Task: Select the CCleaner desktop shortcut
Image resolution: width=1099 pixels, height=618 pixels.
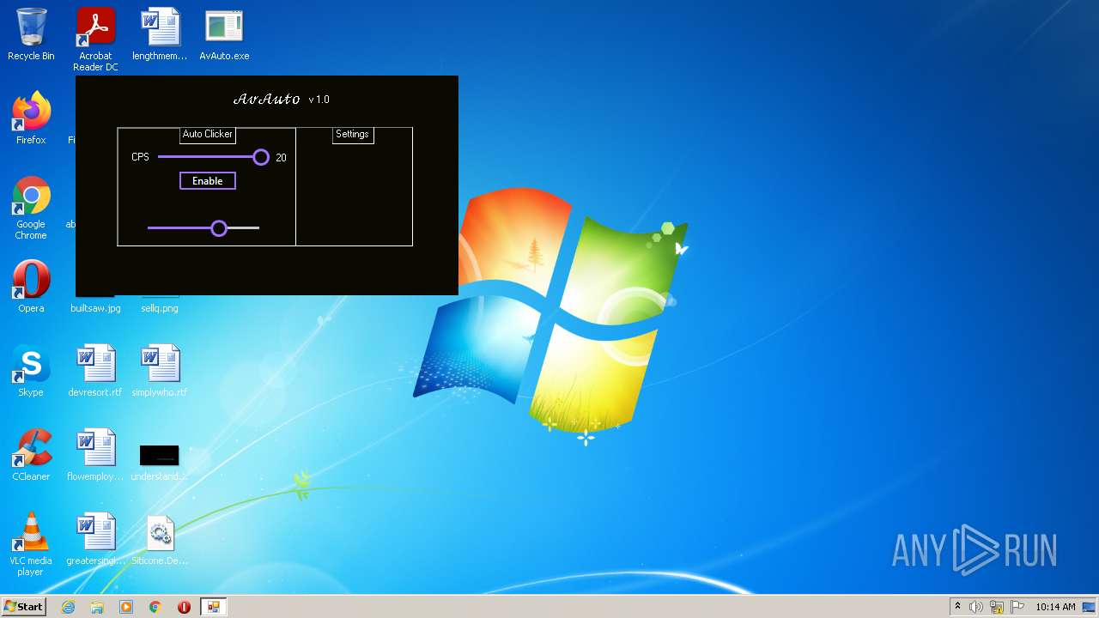Action: pyautogui.click(x=31, y=455)
